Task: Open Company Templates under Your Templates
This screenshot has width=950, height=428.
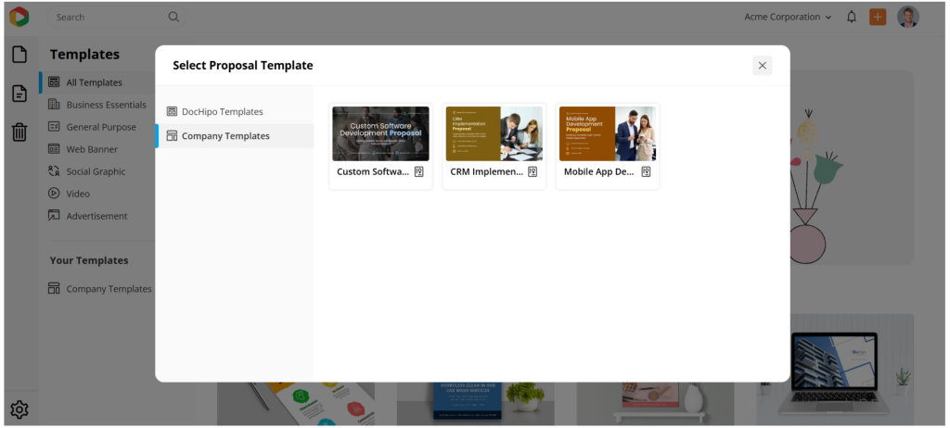Action: [100, 289]
